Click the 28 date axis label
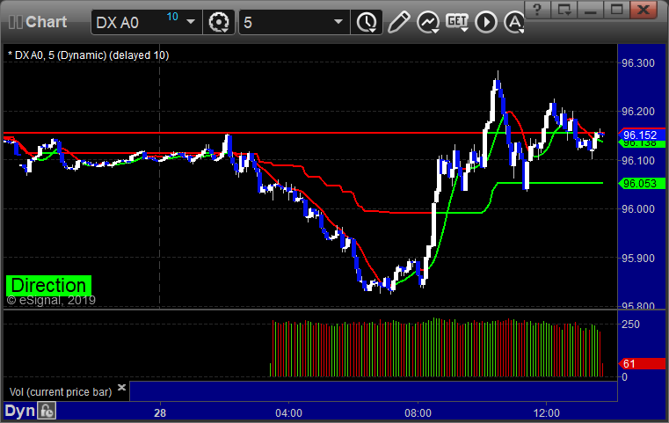This screenshot has width=669, height=423. [160, 413]
